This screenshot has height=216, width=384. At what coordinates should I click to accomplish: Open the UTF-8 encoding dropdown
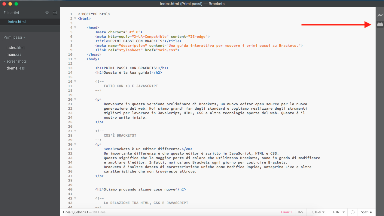click(x=318, y=212)
